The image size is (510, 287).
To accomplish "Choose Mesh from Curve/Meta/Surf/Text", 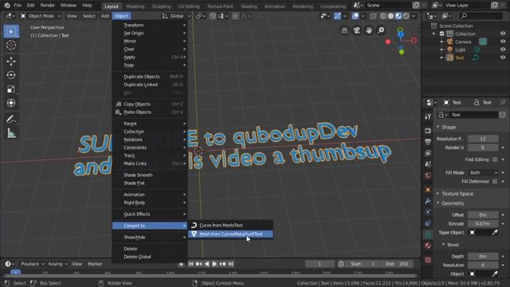I will pos(230,234).
